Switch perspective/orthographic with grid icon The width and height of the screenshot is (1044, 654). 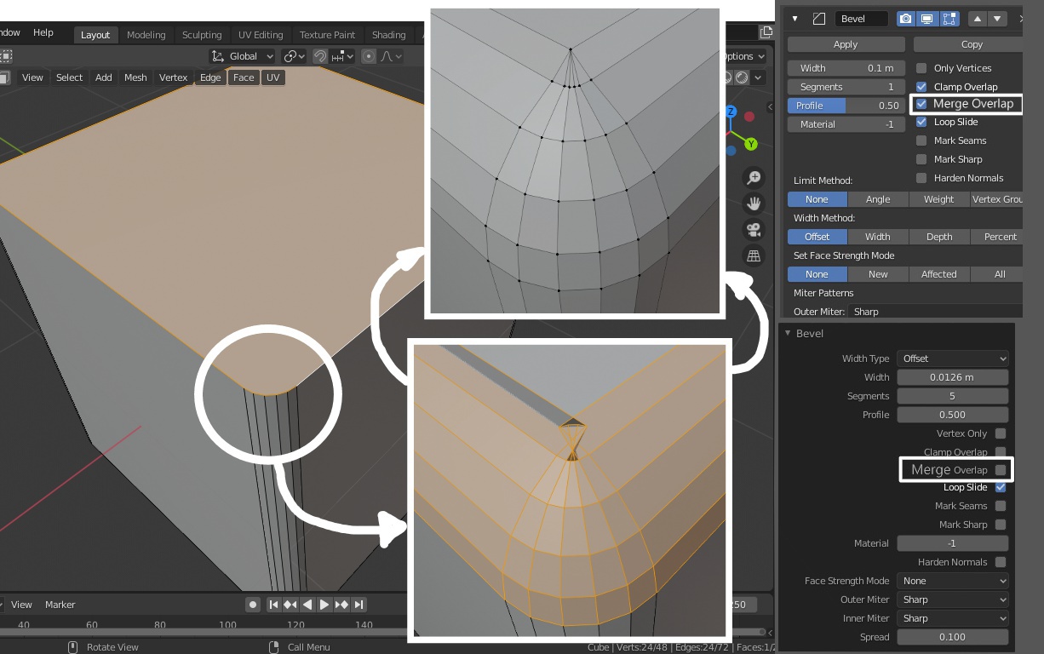pyautogui.click(x=754, y=255)
